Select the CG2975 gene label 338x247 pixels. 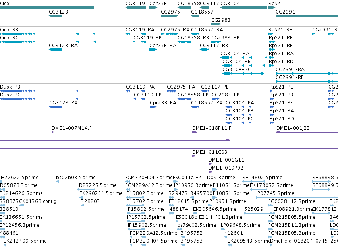[170, 12]
